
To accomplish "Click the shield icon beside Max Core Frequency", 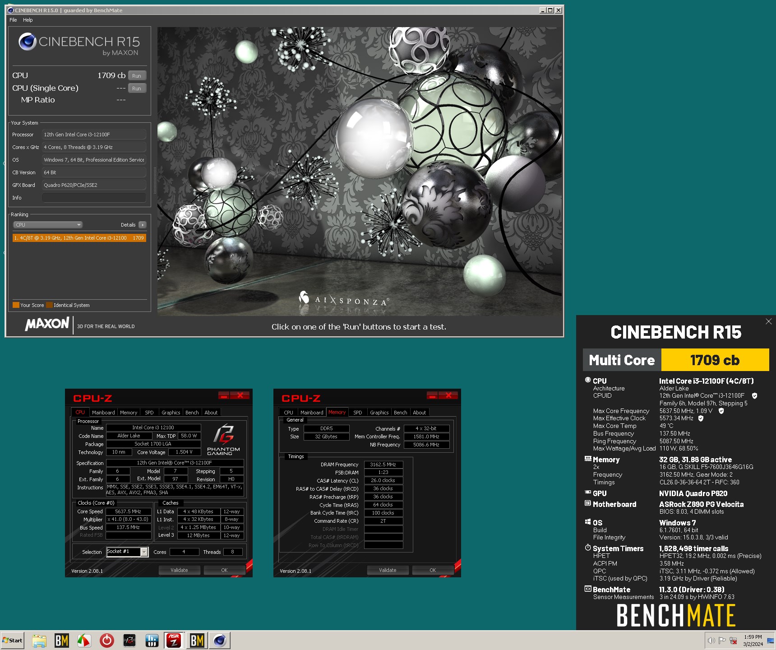I will [721, 411].
